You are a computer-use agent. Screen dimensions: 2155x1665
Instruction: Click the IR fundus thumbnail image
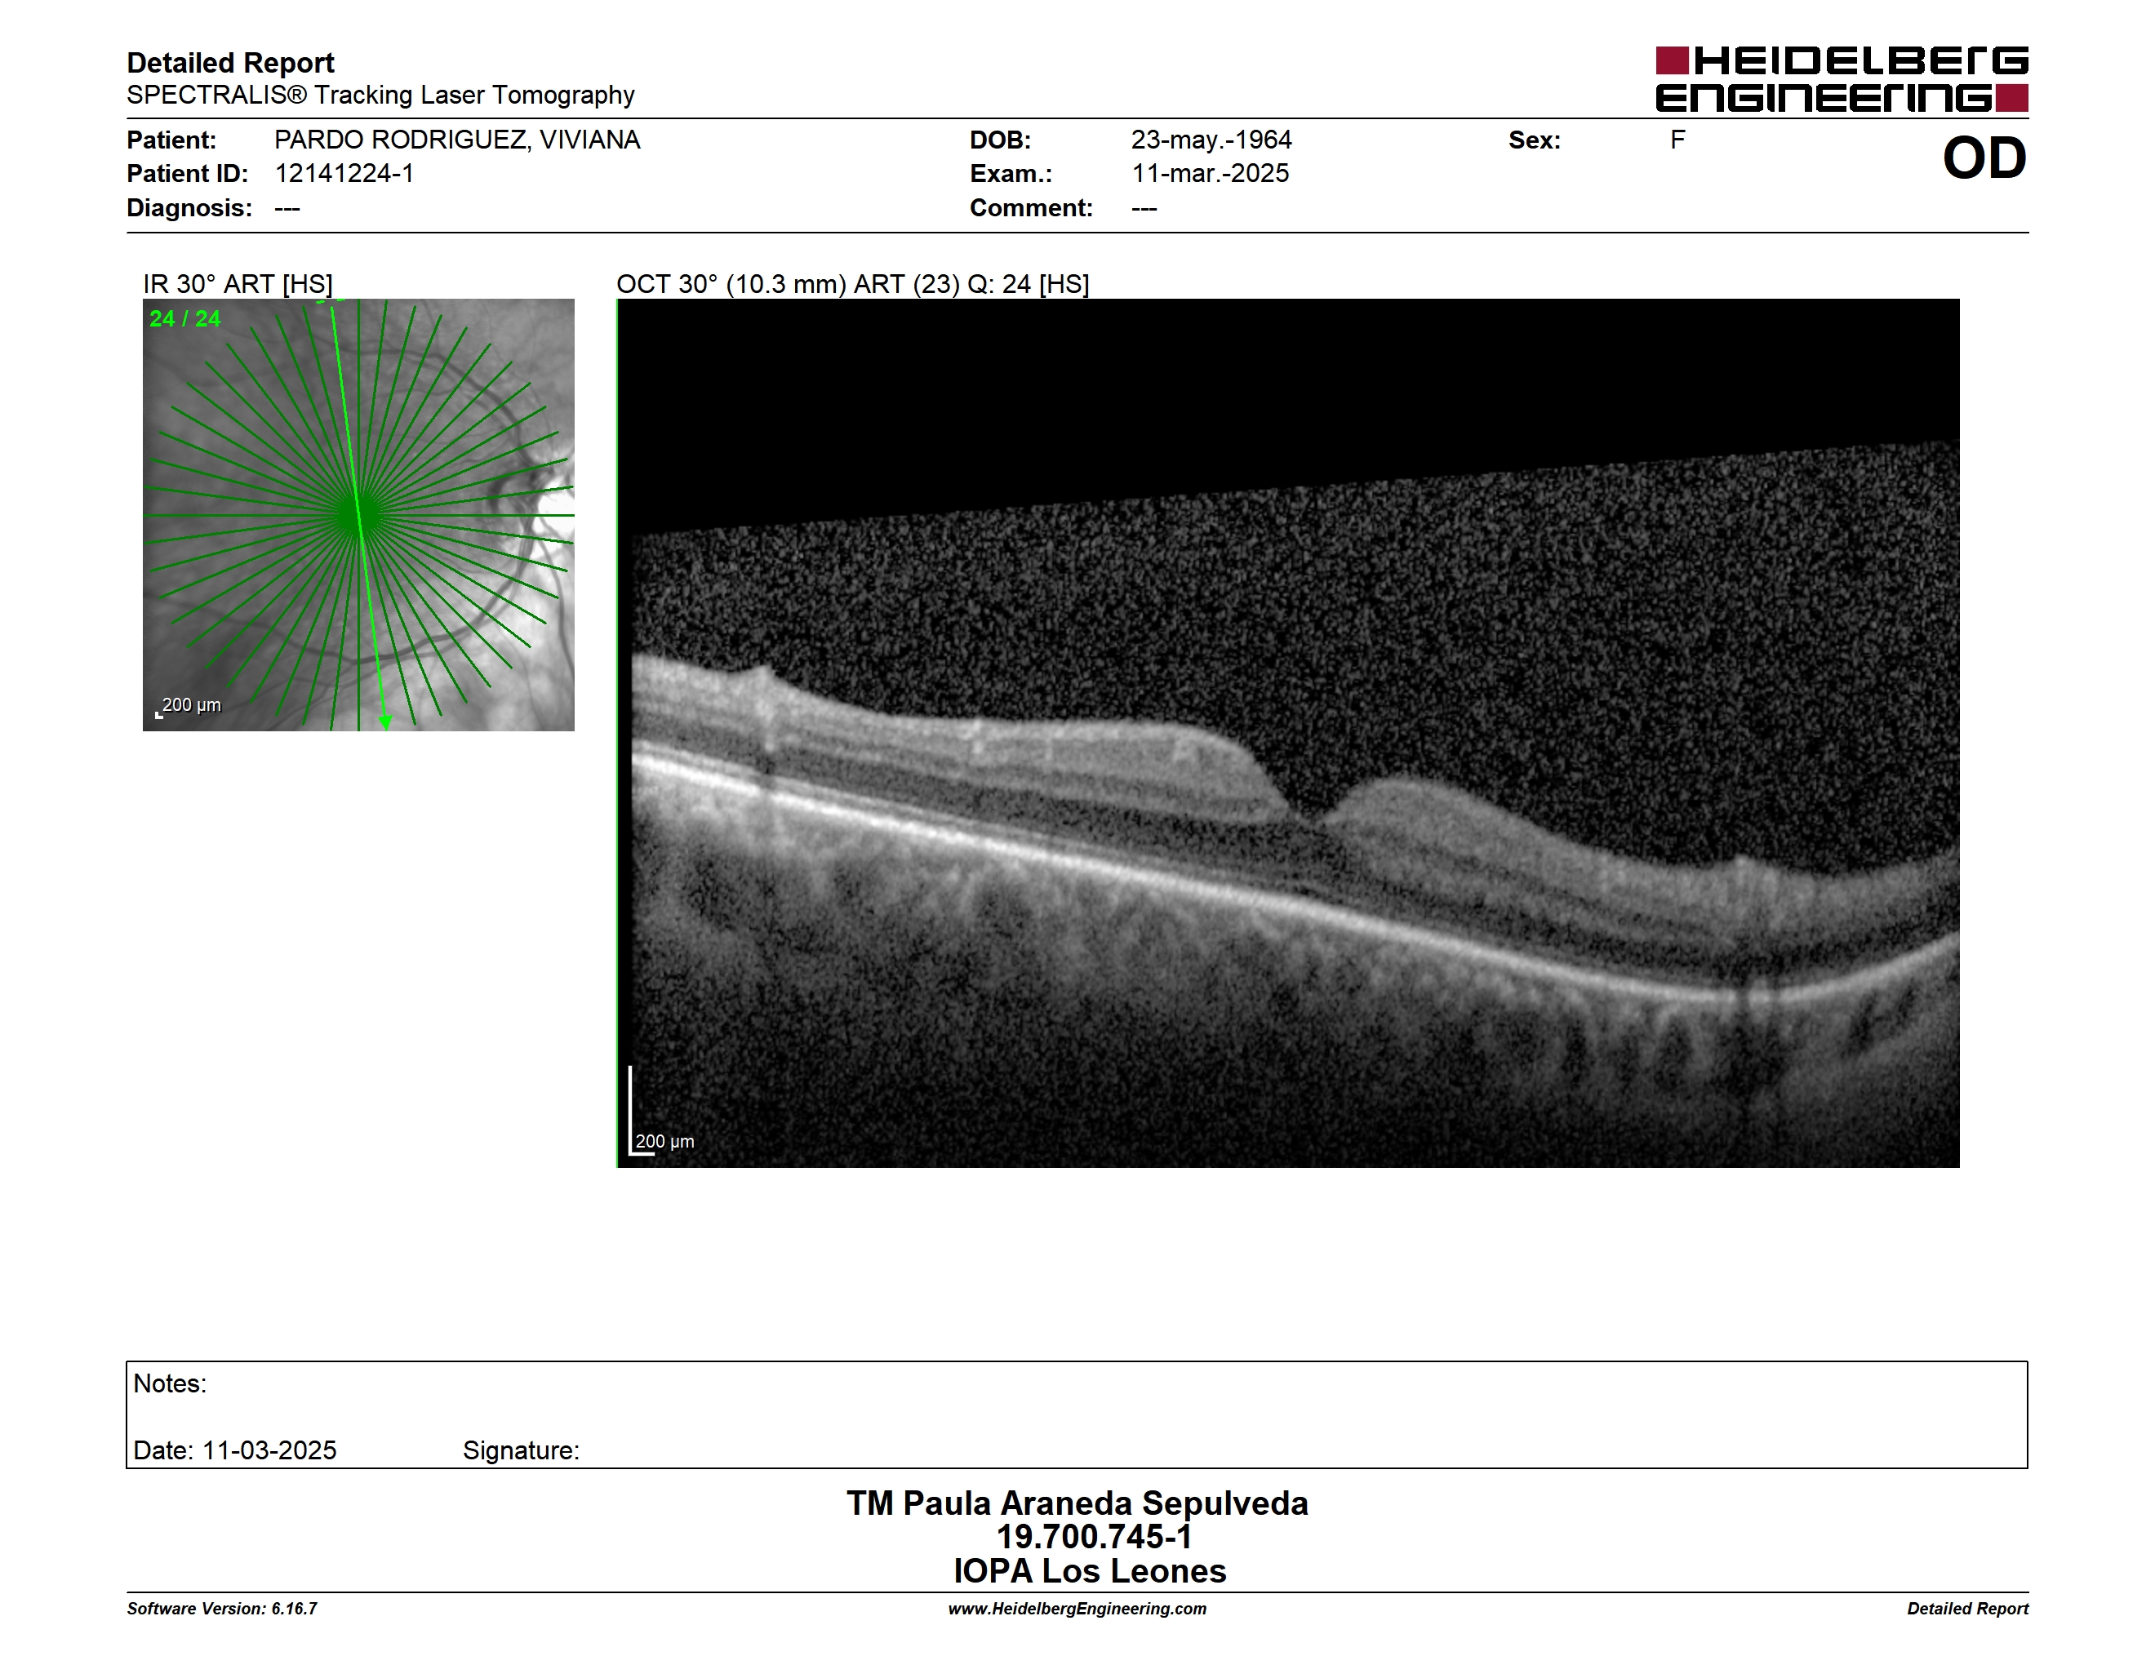pos(358,515)
